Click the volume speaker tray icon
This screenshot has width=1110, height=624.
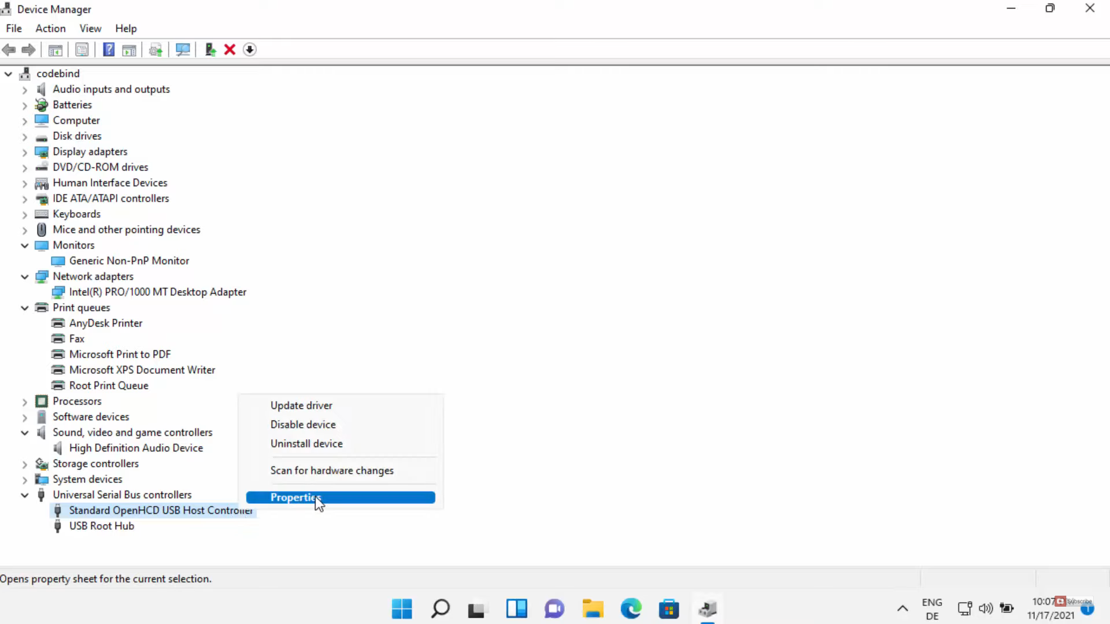tap(986, 608)
